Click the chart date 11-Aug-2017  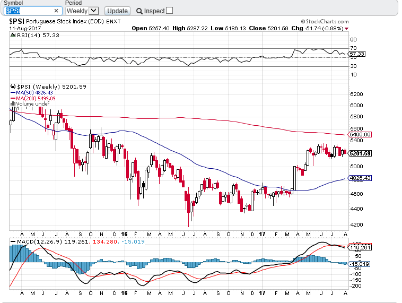25,29
